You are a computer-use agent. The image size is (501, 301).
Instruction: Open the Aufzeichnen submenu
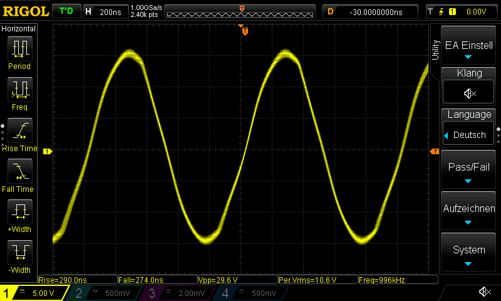[468, 211]
